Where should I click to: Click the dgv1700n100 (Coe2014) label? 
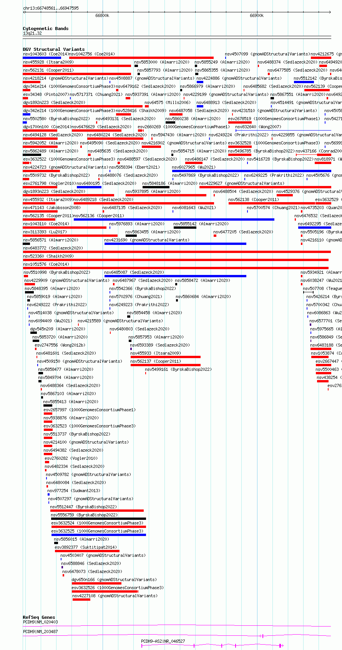tap(47, 127)
